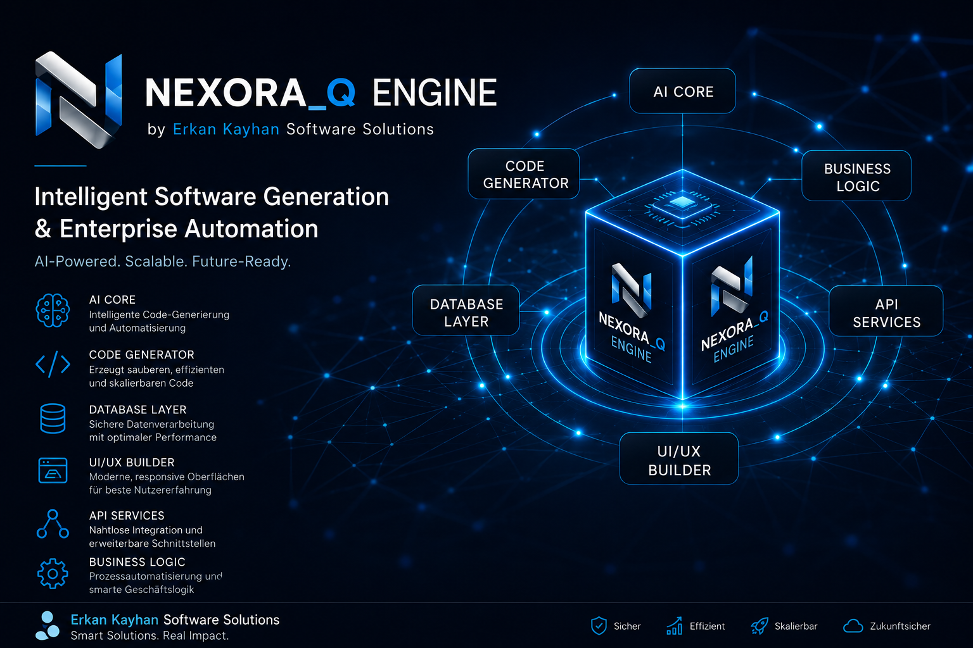Viewport: 973px width, 648px height.
Task: Click the footer Erkan Kayhan Software Solutions logo
Action: [47, 626]
